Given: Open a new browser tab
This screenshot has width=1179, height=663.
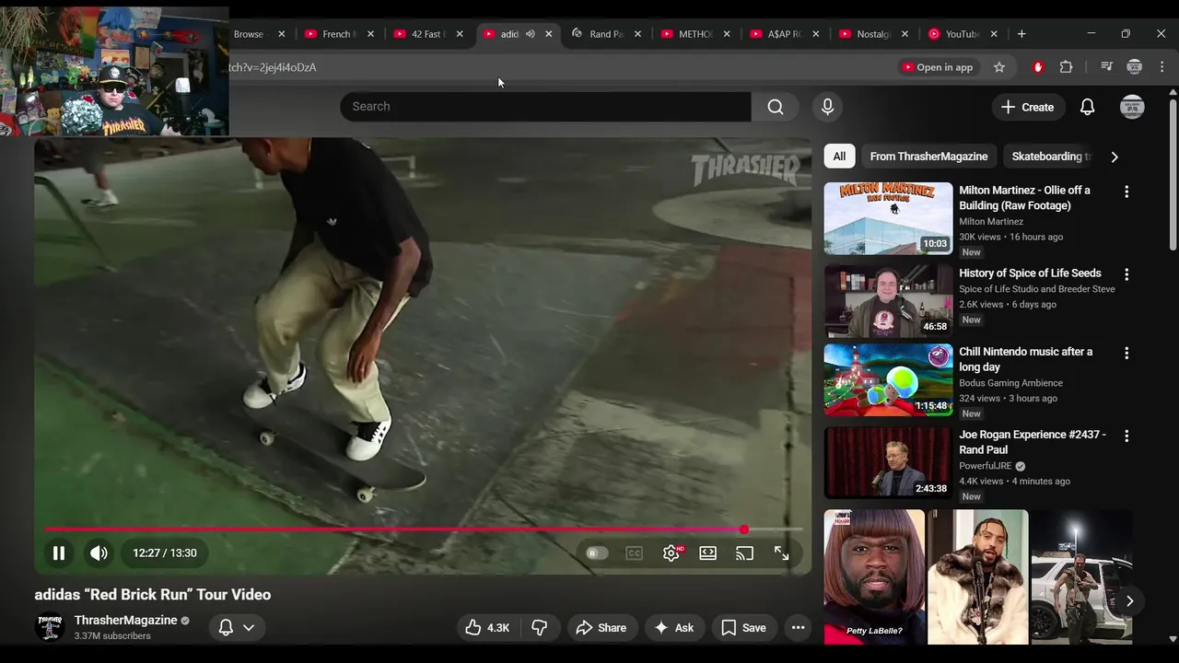Looking at the screenshot, I should [1021, 34].
